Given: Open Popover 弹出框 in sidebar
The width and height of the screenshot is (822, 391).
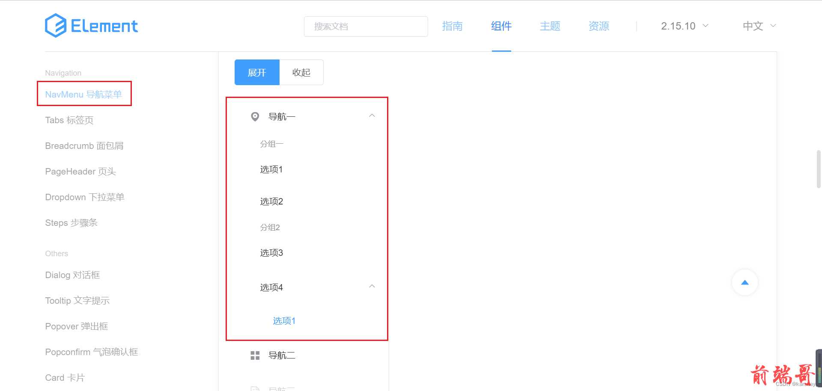Looking at the screenshot, I should click(77, 326).
